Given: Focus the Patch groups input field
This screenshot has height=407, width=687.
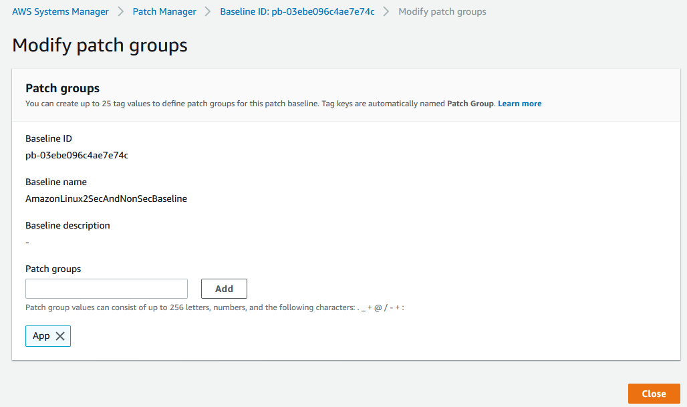Looking at the screenshot, I should coord(106,289).
